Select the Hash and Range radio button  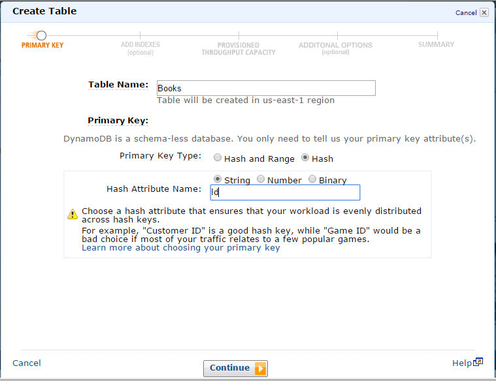pyautogui.click(x=218, y=159)
